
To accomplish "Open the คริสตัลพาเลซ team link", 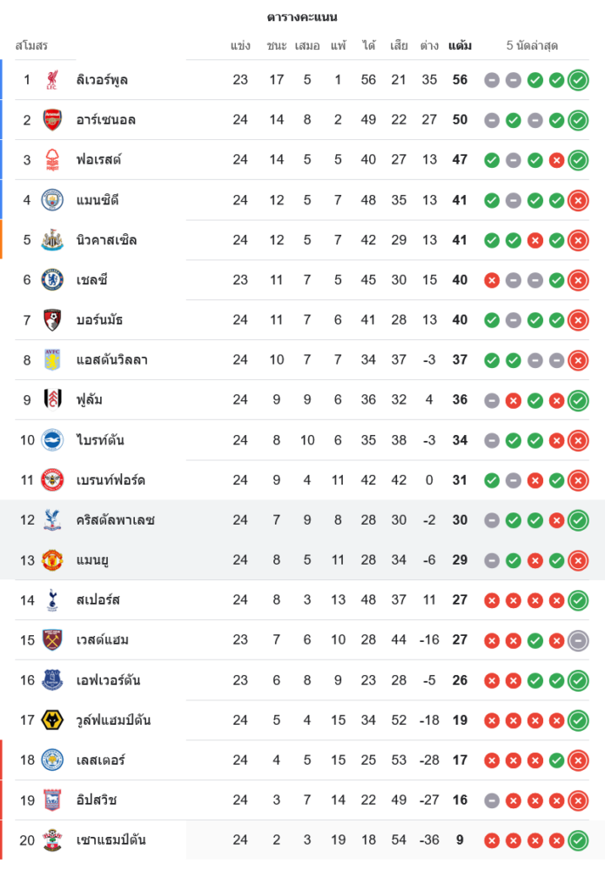I will pos(115,520).
